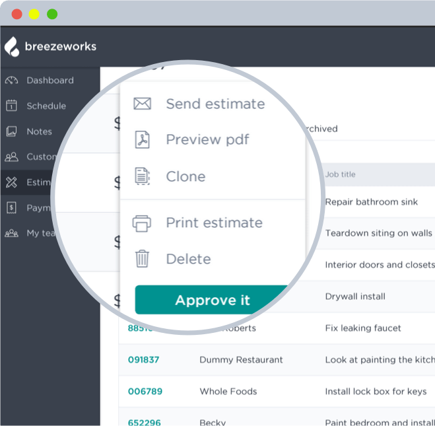Viewport: 435px width, 426px height.
Task: Click the yellow minimize window button
Action: point(34,14)
